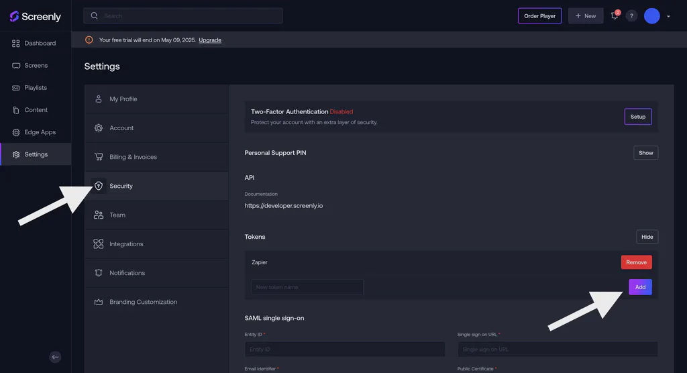Click the Playlists icon in sidebar
Image resolution: width=687 pixels, height=373 pixels.
16,88
